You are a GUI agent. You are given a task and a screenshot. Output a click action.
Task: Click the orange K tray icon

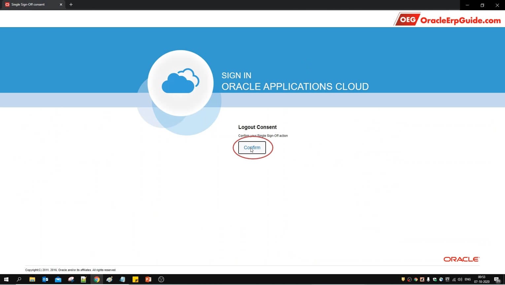tap(422, 279)
